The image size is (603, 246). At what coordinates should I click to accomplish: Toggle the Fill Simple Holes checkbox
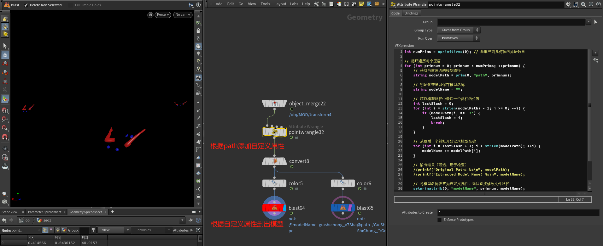(x=71, y=5)
